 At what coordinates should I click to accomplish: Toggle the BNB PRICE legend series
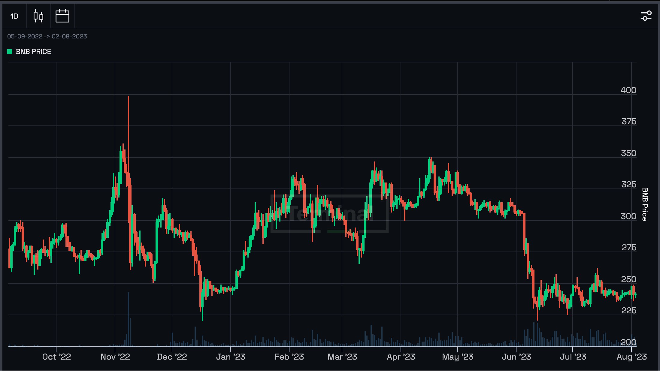[29, 52]
